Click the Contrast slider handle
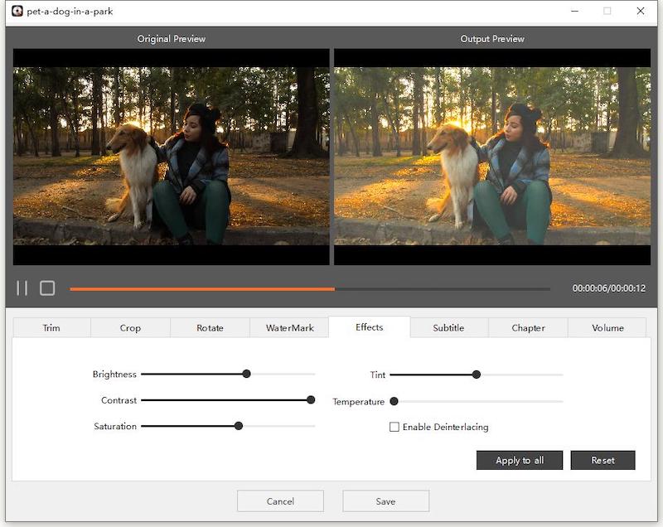The height and width of the screenshot is (527, 663). (x=311, y=399)
